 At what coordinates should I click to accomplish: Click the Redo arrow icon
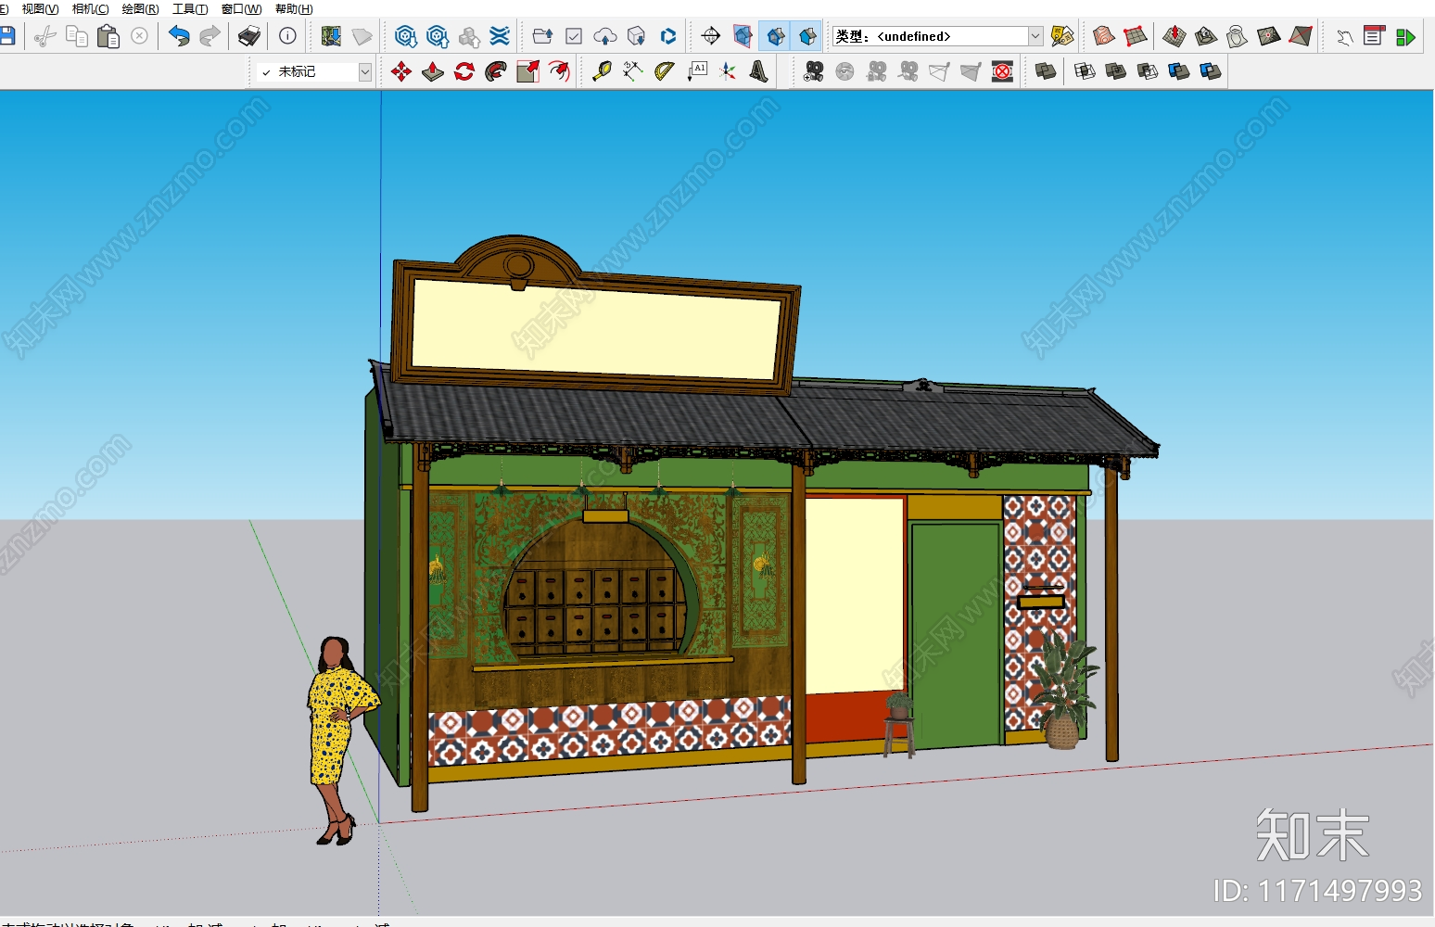point(210,36)
